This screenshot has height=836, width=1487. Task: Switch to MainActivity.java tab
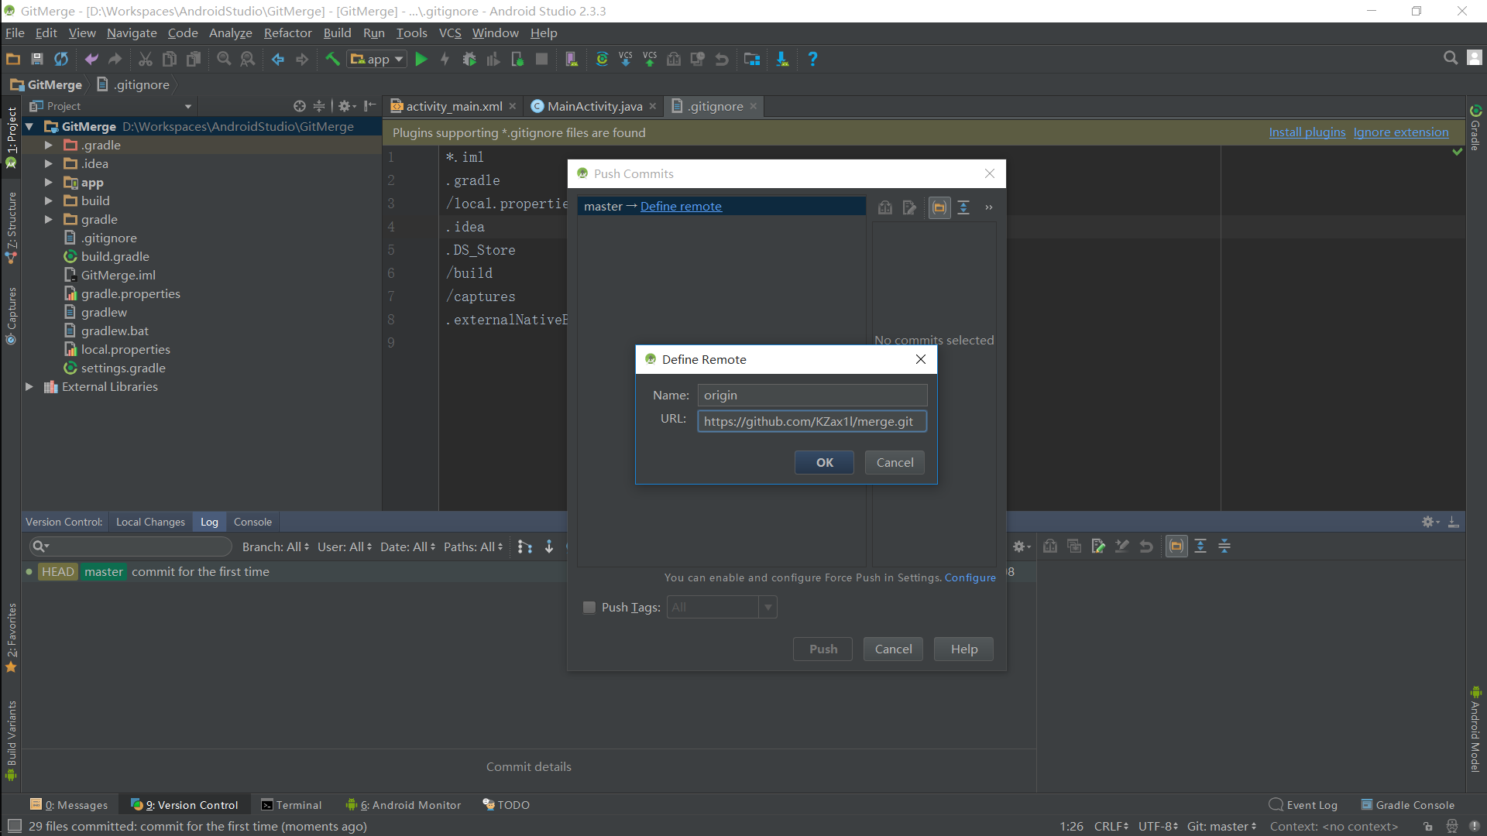pos(594,106)
